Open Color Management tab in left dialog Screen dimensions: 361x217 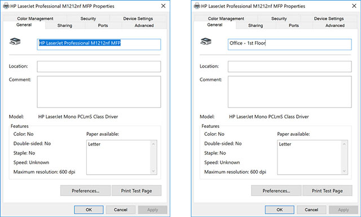tap(35, 19)
